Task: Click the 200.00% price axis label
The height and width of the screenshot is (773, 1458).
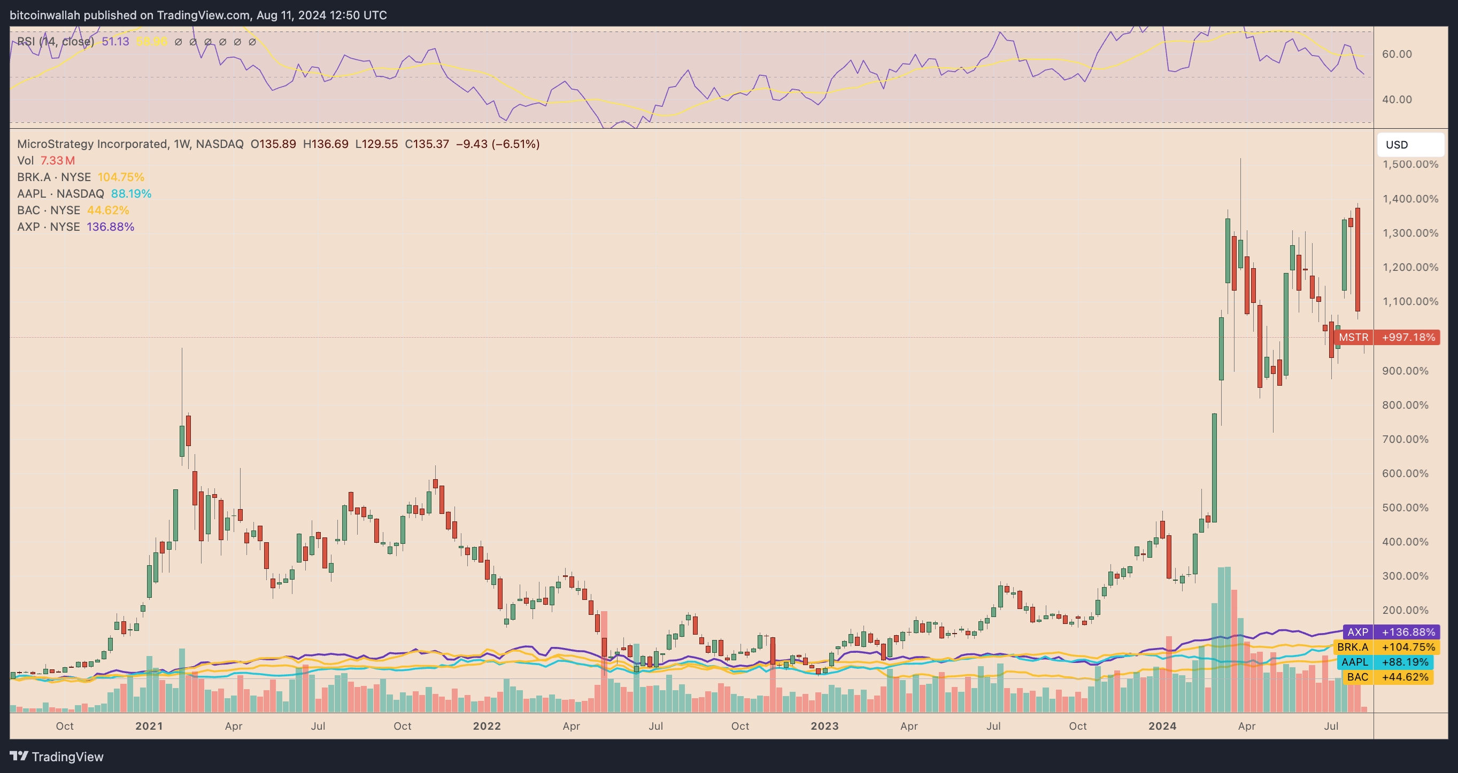Action: click(1406, 610)
